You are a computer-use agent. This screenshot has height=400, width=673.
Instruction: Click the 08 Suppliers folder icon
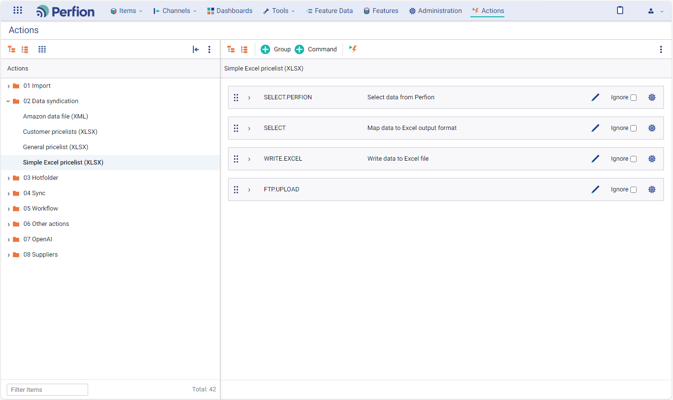[x=16, y=255]
